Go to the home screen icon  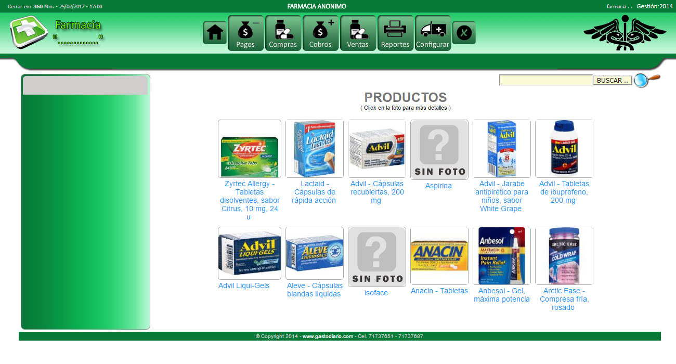tap(215, 33)
